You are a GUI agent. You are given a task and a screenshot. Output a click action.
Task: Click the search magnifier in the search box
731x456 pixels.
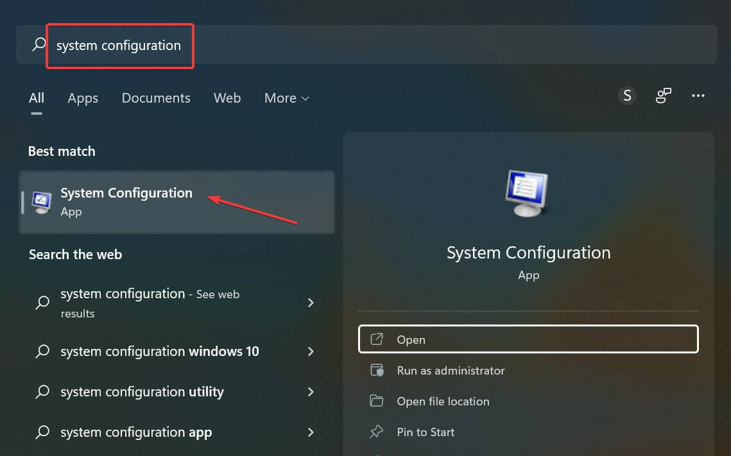[x=38, y=45]
